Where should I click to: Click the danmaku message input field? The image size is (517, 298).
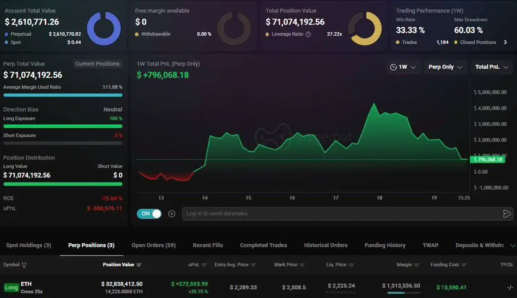(x=342, y=214)
